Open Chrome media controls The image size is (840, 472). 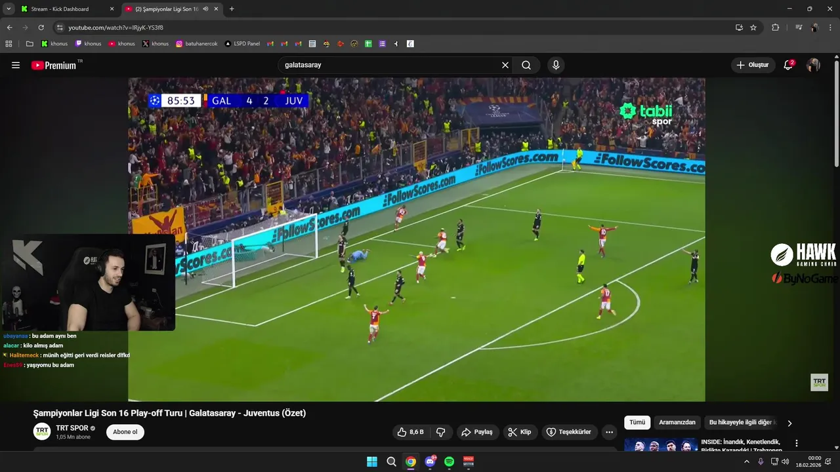[x=799, y=28]
